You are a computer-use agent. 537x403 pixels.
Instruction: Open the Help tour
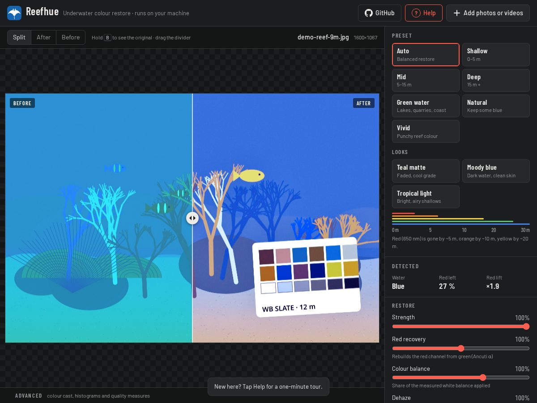424,13
